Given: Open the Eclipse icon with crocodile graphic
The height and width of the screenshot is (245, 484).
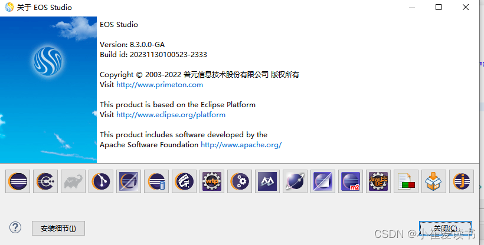Looking at the screenshot, I should point(184,181).
